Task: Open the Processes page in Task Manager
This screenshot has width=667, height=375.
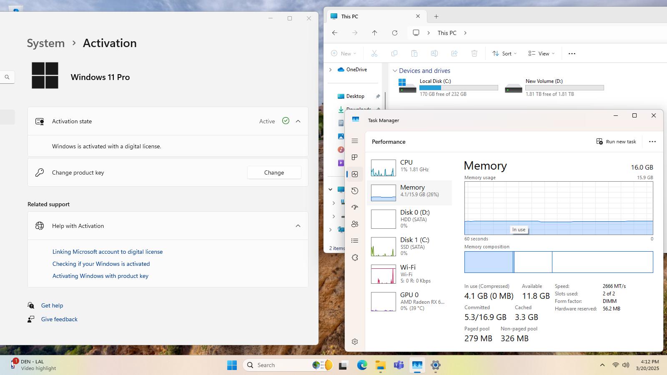Action: click(x=355, y=157)
